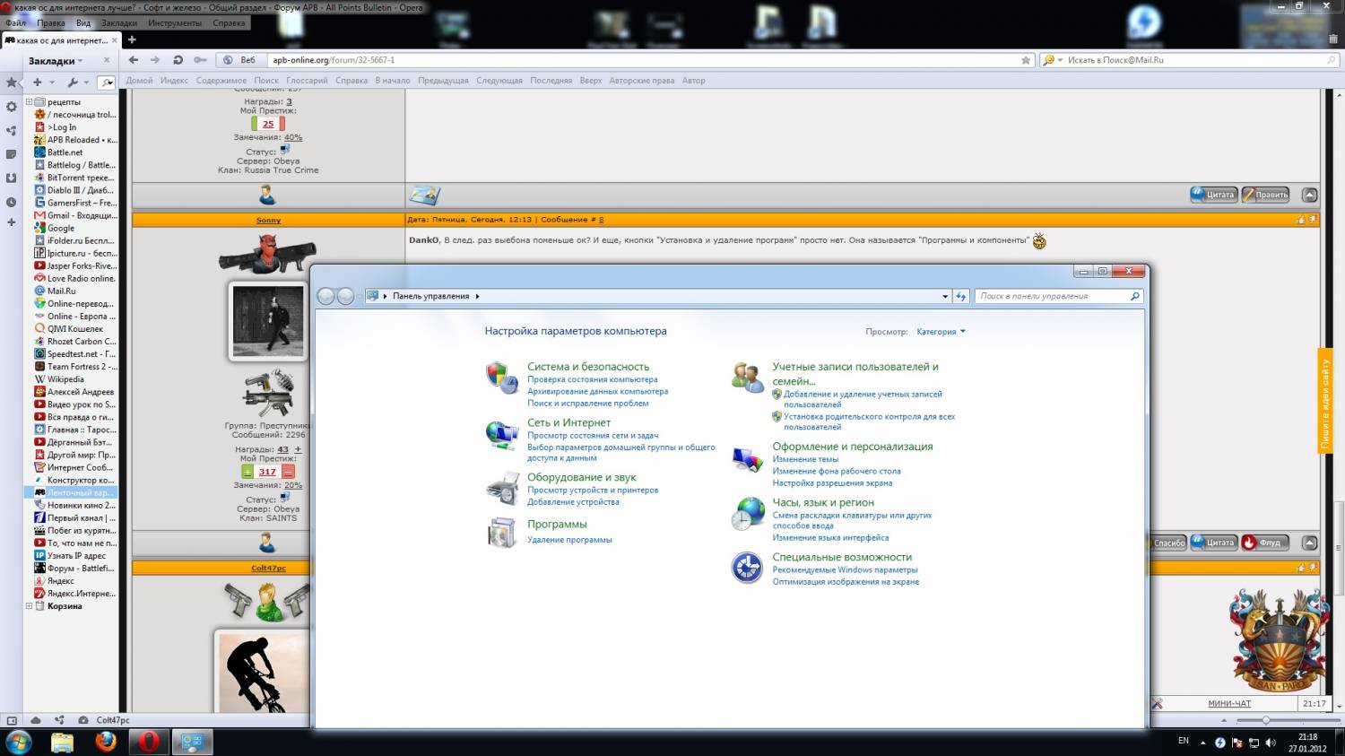
Task: Click the Opera reload page icon
Action: click(178, 60)
